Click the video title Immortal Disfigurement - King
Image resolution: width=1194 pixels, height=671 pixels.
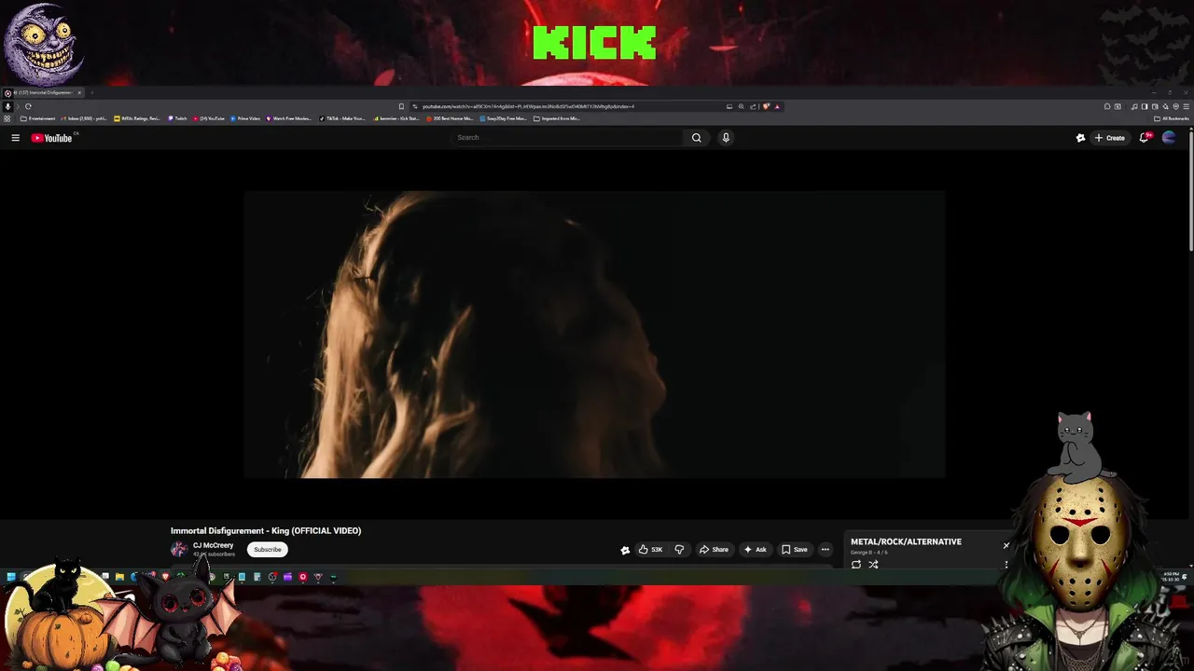266,531
